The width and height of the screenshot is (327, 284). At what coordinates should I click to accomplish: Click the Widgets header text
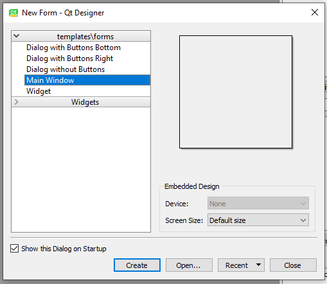(x=85, y=102)
